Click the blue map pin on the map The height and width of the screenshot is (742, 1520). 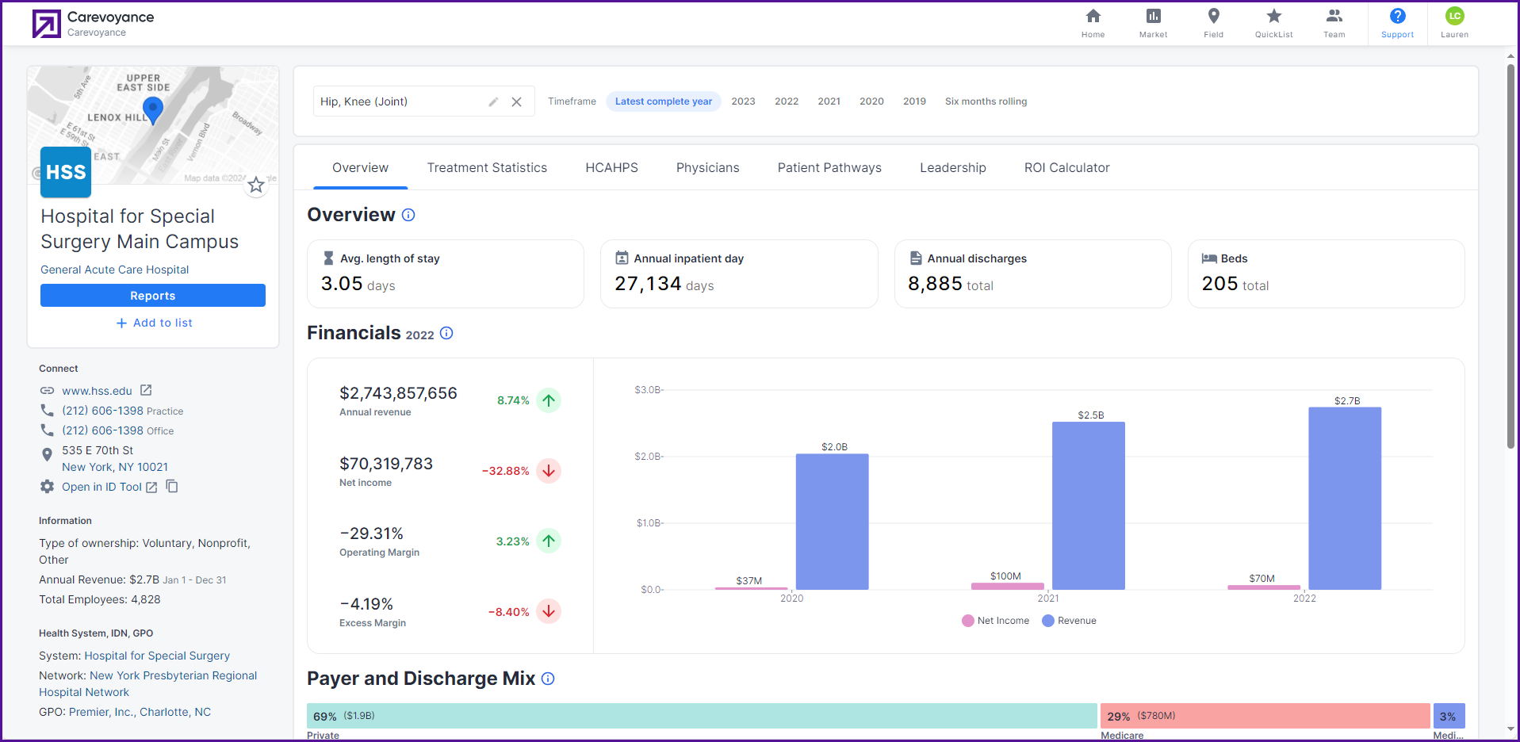(153, 109)
